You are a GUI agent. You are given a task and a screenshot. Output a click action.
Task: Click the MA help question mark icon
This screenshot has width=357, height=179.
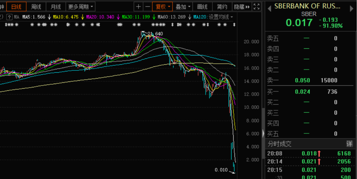9,17
